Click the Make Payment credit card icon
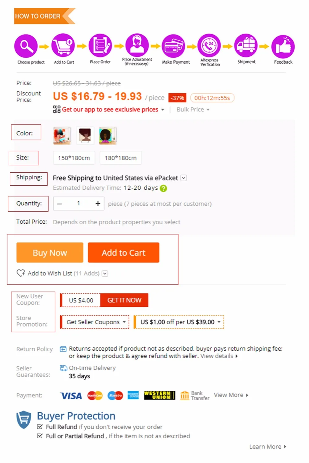309x463 pixels. 173,46
